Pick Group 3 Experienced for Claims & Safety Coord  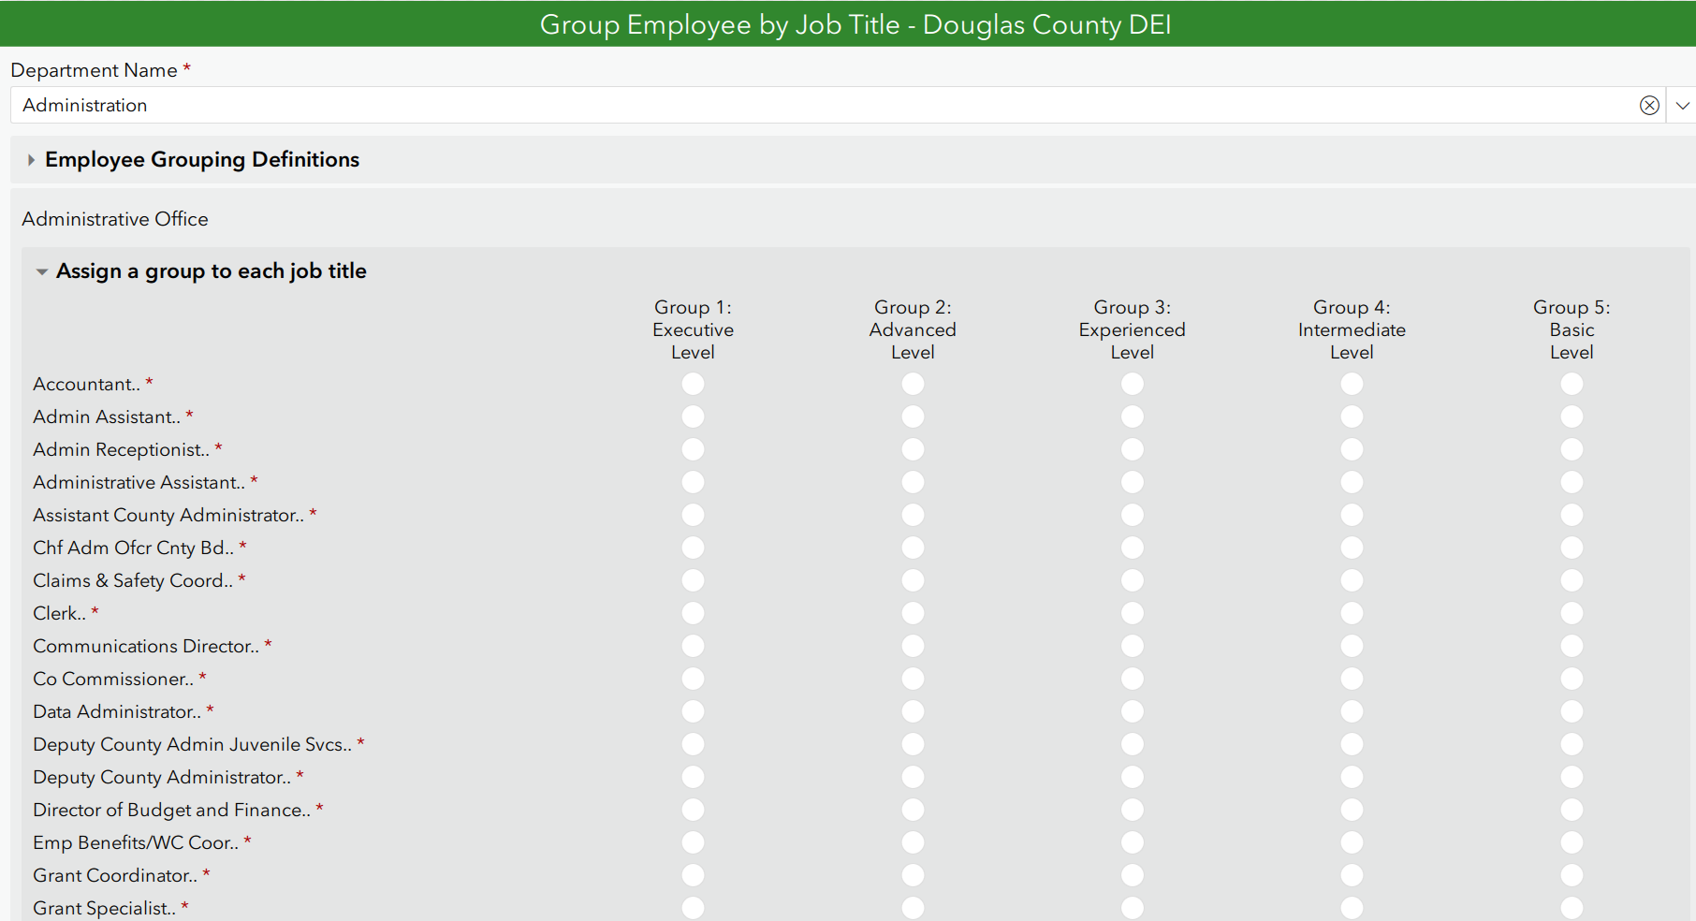pyautogui.click(x=1133, y=580)
